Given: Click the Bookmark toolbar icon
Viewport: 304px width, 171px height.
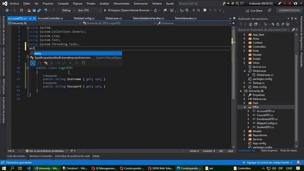Looking at the screenshot, I should [205, 10].
